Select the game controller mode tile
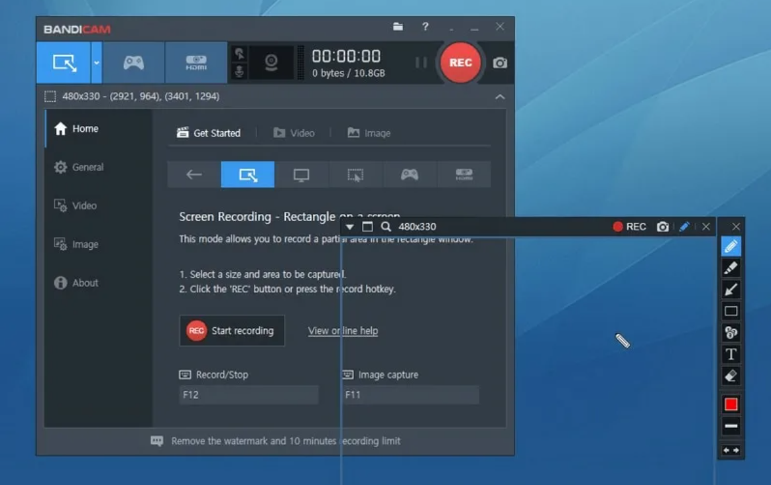 pos(410,174)
